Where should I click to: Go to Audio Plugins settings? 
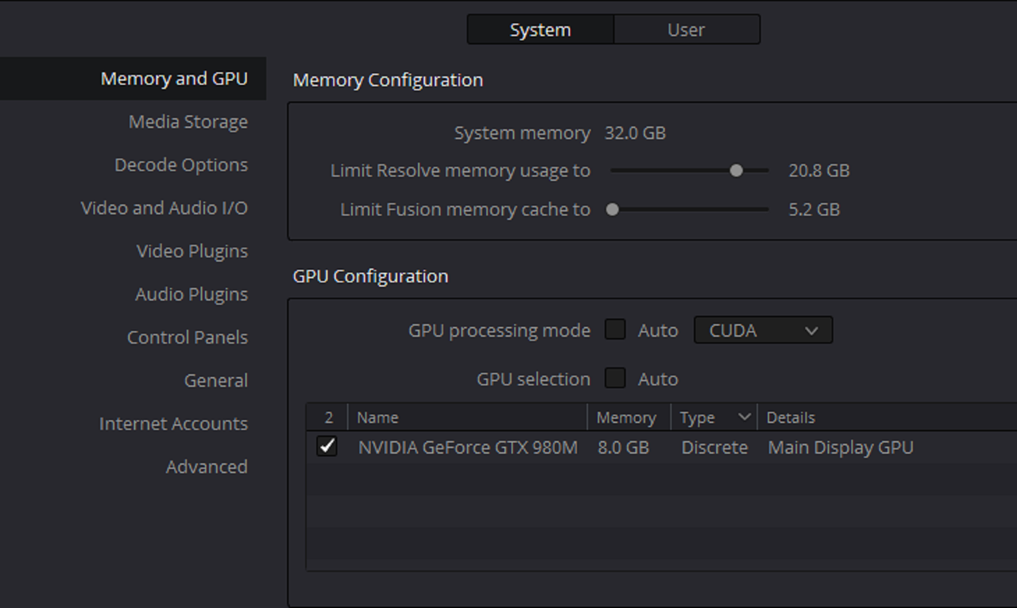[191, 294]
